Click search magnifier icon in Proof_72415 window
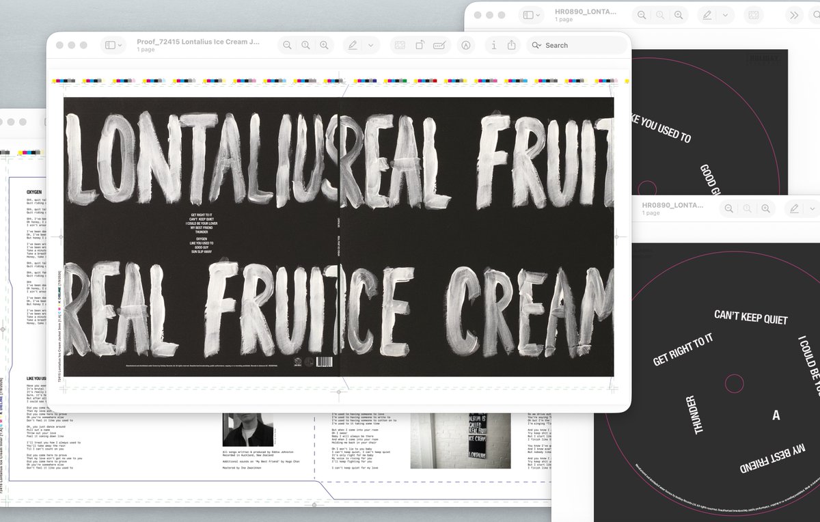 [x=536, y=45]
